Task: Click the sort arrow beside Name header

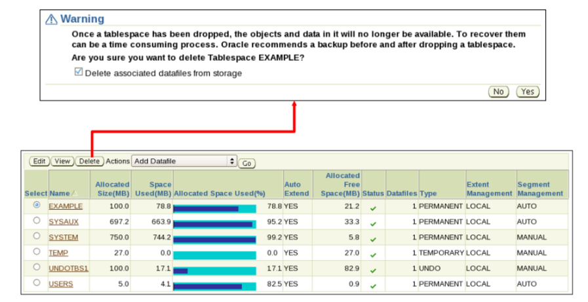Action: 74,193
